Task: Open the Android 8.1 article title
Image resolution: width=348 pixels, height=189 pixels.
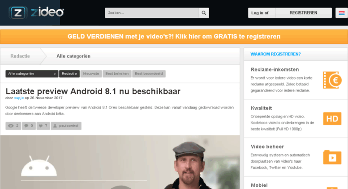Action: click(93, 91)
